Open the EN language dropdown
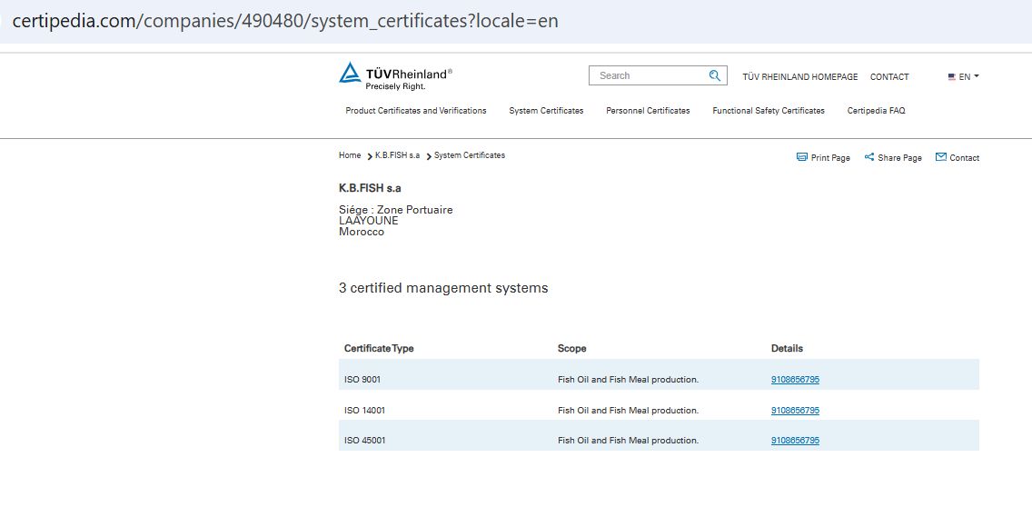 click(x=964, y=77)
